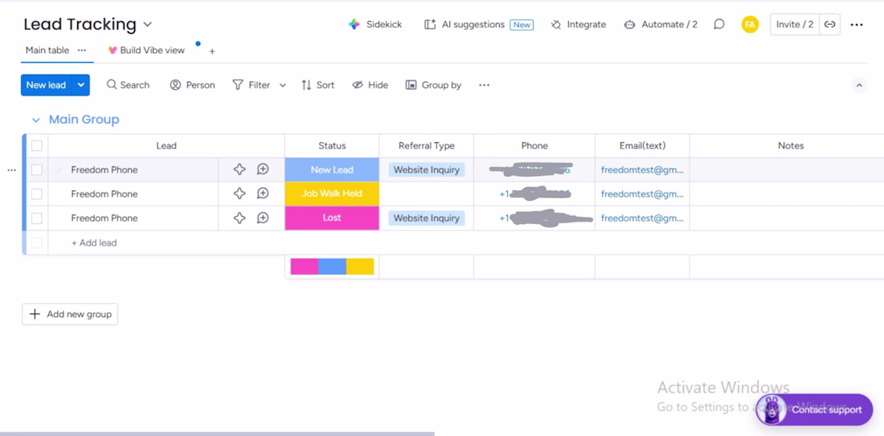Screen dimensions: 884x436
Task: Open board options three-dot menu top right
Action: [857, 25]
